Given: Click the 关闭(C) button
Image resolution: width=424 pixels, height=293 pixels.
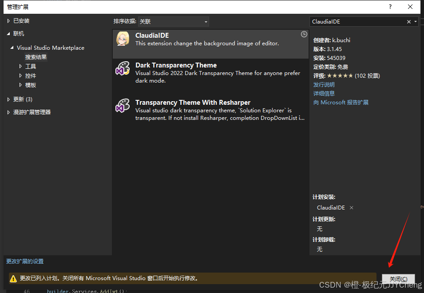Looking at the screenshot, I should point(398,279).
